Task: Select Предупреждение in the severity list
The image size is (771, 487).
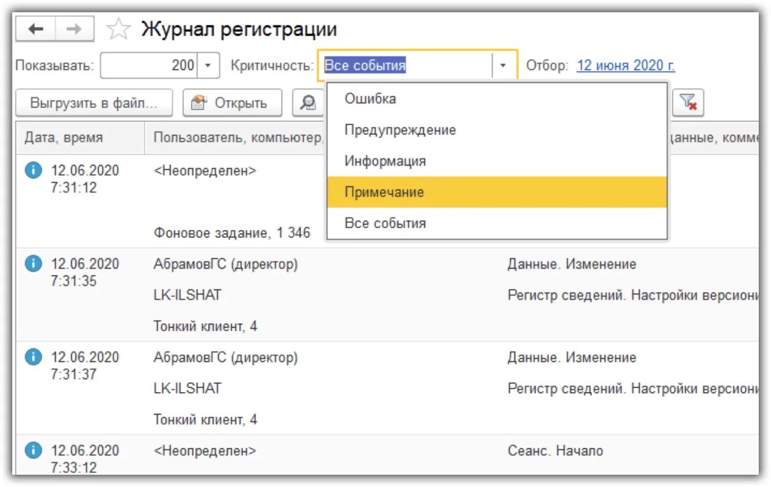Action: [497, 130]
